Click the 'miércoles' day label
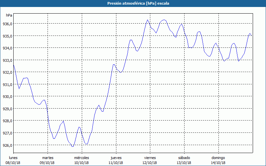Image resolution: width=266 pixels, height=166 pixels. [x=81, y=158]
